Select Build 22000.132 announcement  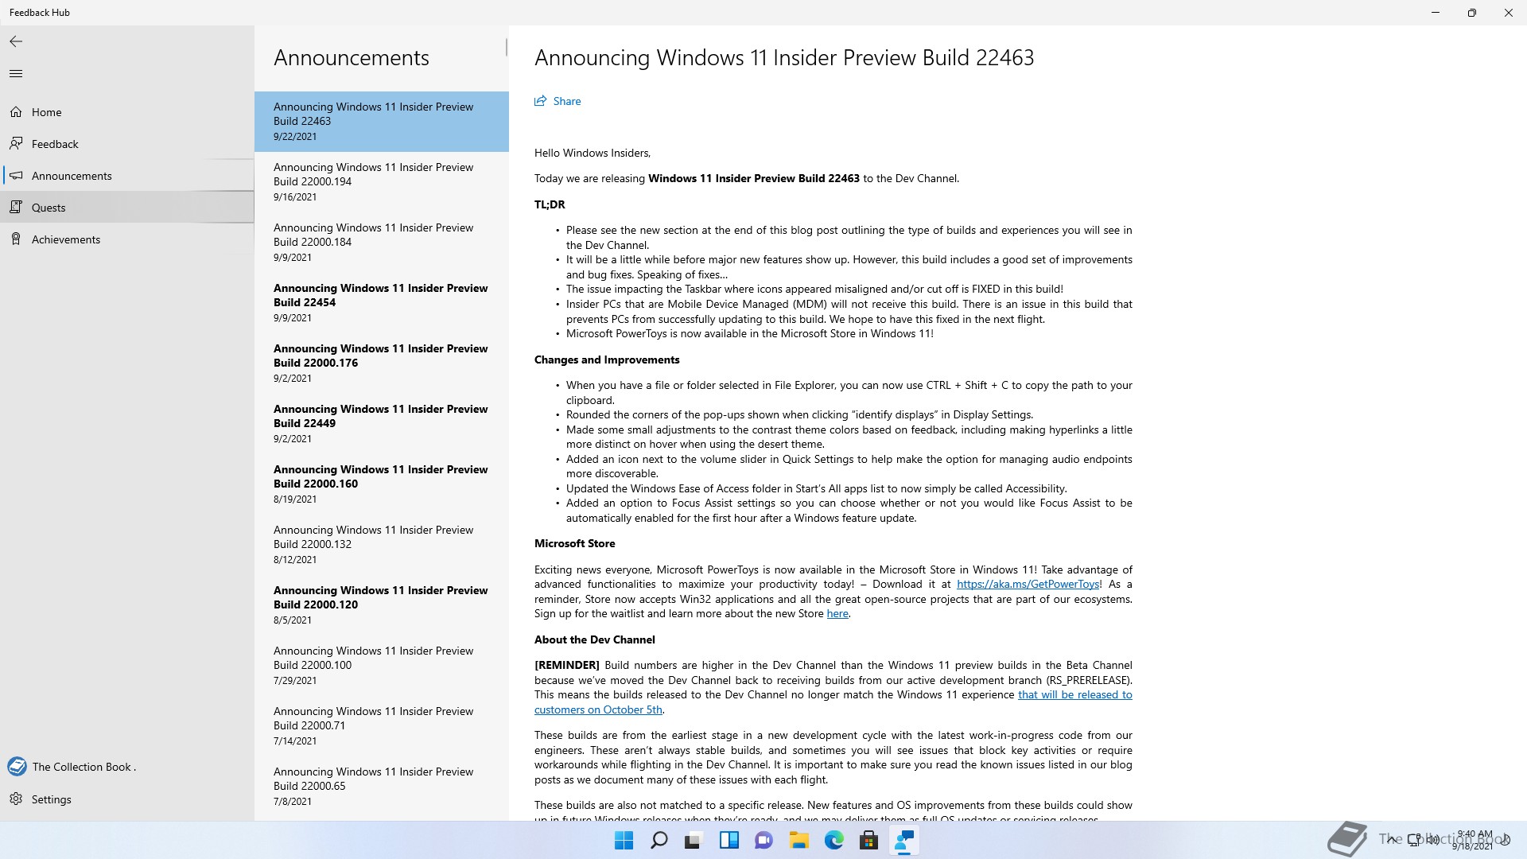(382, 545)
